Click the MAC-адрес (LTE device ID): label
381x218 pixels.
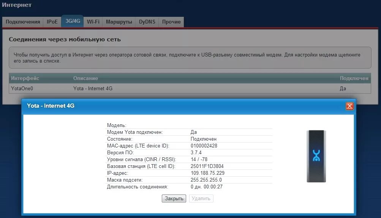click(x=138, y=146)
